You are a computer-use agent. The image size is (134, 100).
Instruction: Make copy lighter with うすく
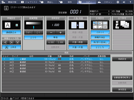coord(29,32)
